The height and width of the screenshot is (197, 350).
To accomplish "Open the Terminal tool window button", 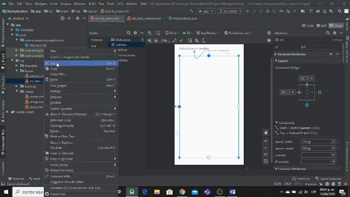I will (16, 178).
